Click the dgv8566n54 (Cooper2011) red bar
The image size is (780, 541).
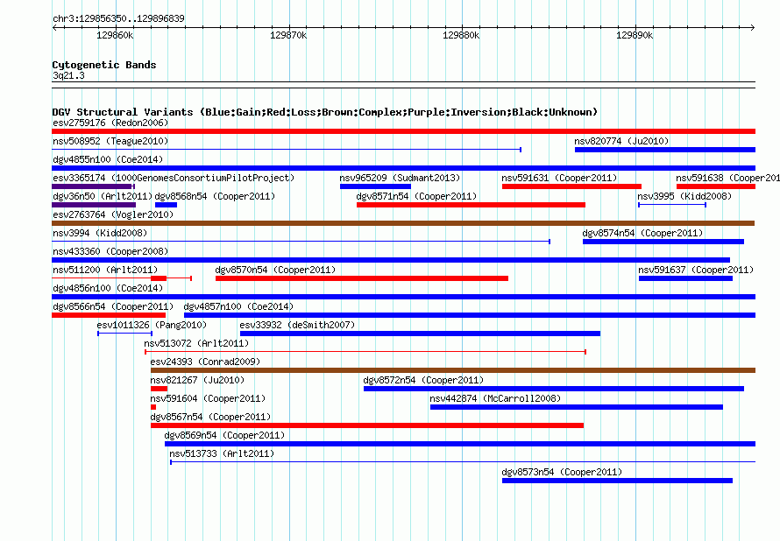(x=109, y=315)
